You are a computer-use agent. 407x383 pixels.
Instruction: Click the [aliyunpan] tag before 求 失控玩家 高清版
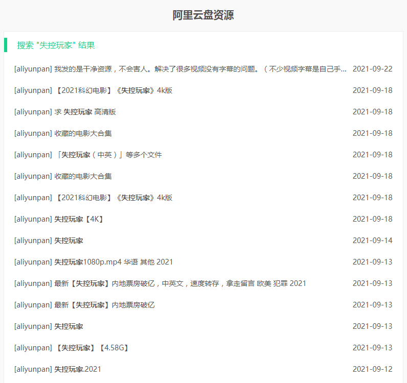pos(33,112)
